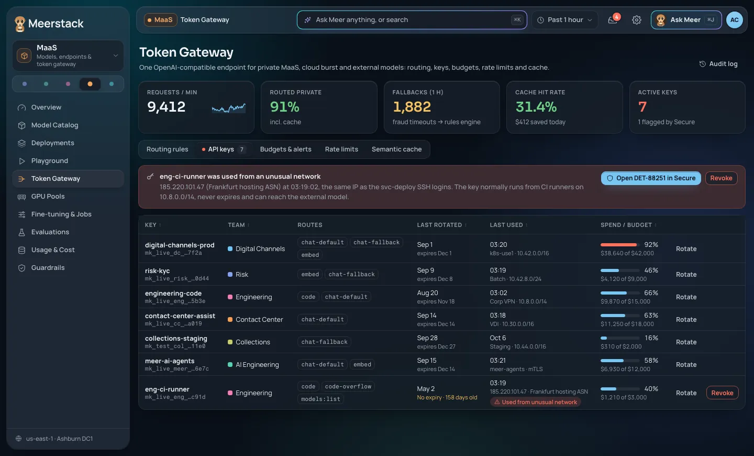Image resolution: width=754 pixels, height=456 pixels.
Task: Click the sparkle icon in search bar
Action: pyautogui.click(x=308, y=20)
